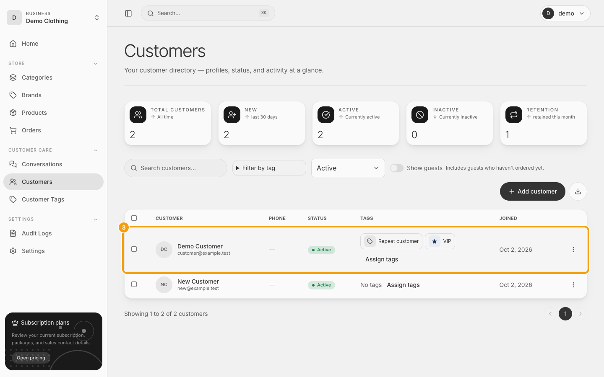Click the Inactive card blocked icon

(x=420, y=115)
